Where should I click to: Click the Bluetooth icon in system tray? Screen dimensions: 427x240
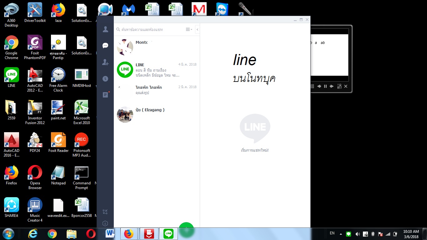(x=373, y=234)
